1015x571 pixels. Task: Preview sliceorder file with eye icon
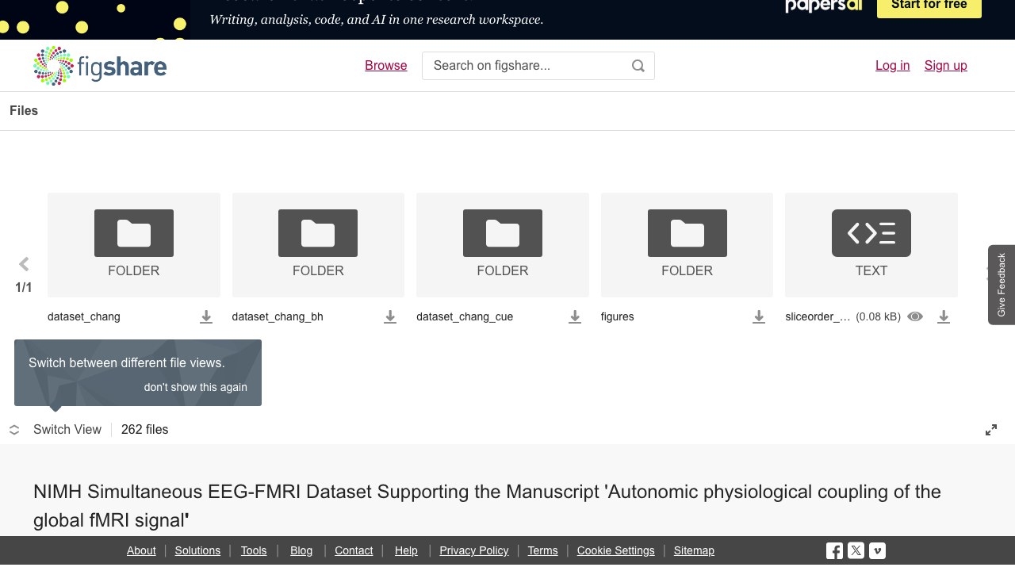pos(915,316)
